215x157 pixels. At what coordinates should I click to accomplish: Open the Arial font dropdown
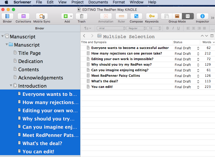111,28
